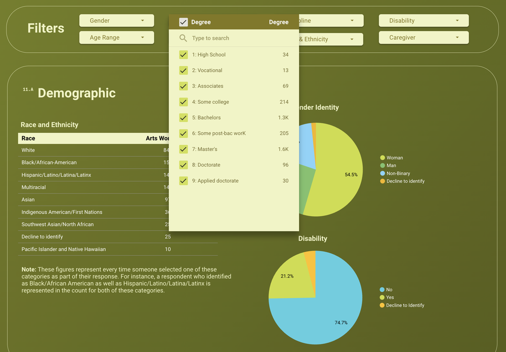The height and width of the screenshot is (352, 506).
Task: Uncheck the '4: Some college' option
Action: coord(183,101)
